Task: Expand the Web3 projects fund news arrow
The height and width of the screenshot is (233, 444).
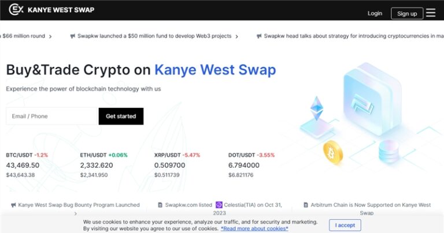Action: pyautogui.click(x=236, y=36)
